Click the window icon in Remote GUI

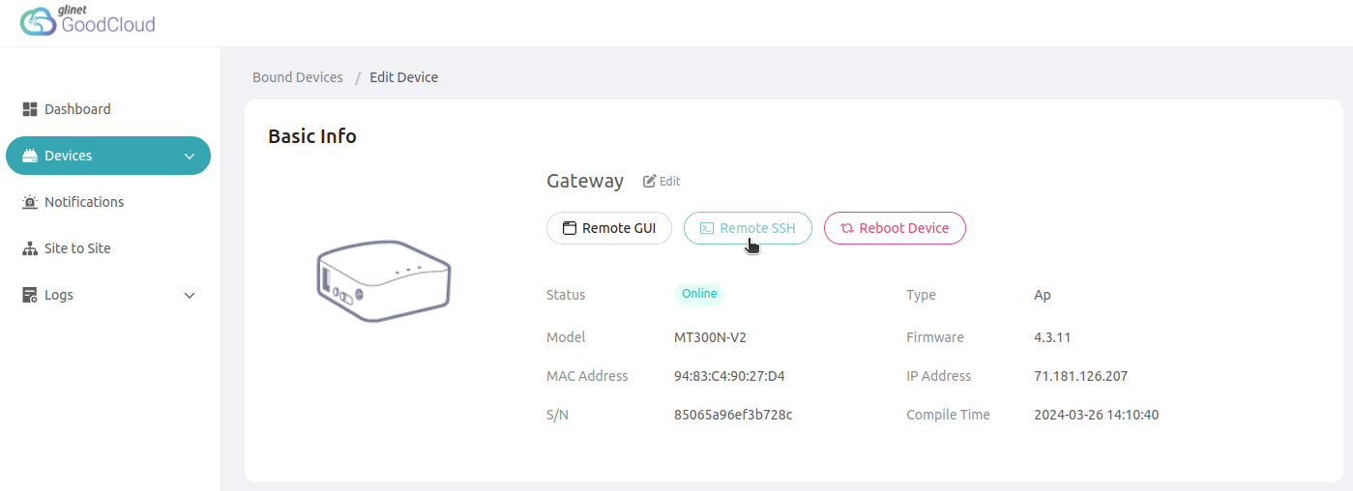click(570, 228)
